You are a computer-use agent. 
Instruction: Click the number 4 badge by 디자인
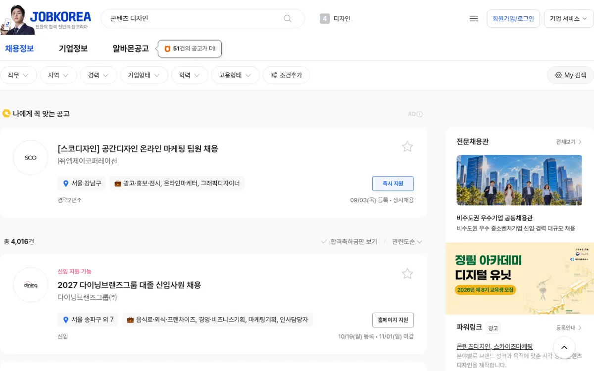[x=325, y=19]
